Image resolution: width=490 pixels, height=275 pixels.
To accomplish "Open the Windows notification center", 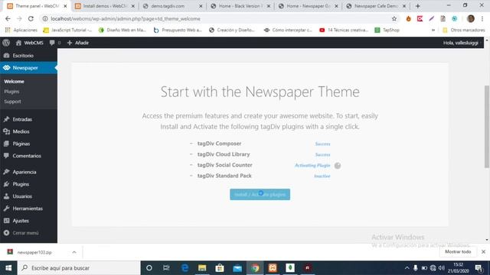I will [479, 268].
